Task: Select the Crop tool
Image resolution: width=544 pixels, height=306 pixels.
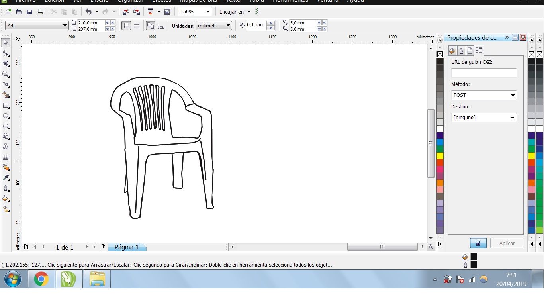Action: 6,64
